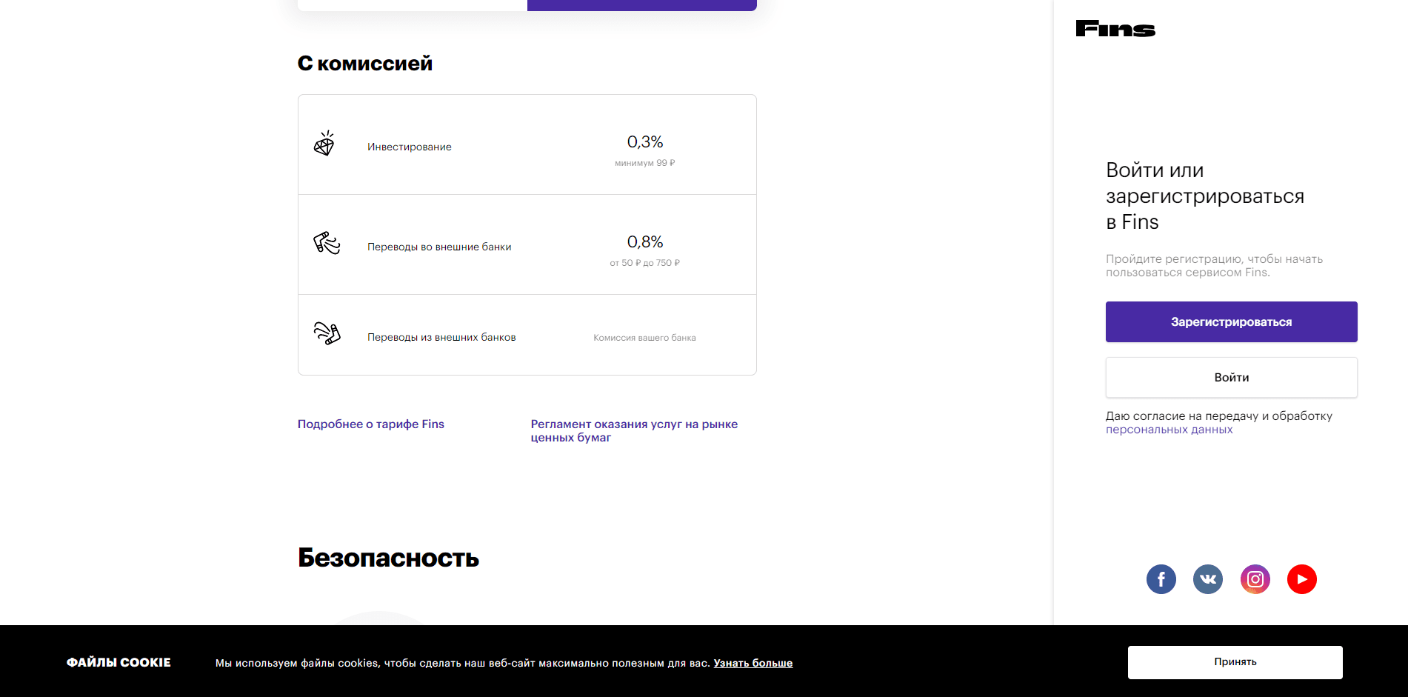The height and width of the screenshot is (697, 1408).
Task: Open the YouTube social icon
Action: [x=1302, y=579]
